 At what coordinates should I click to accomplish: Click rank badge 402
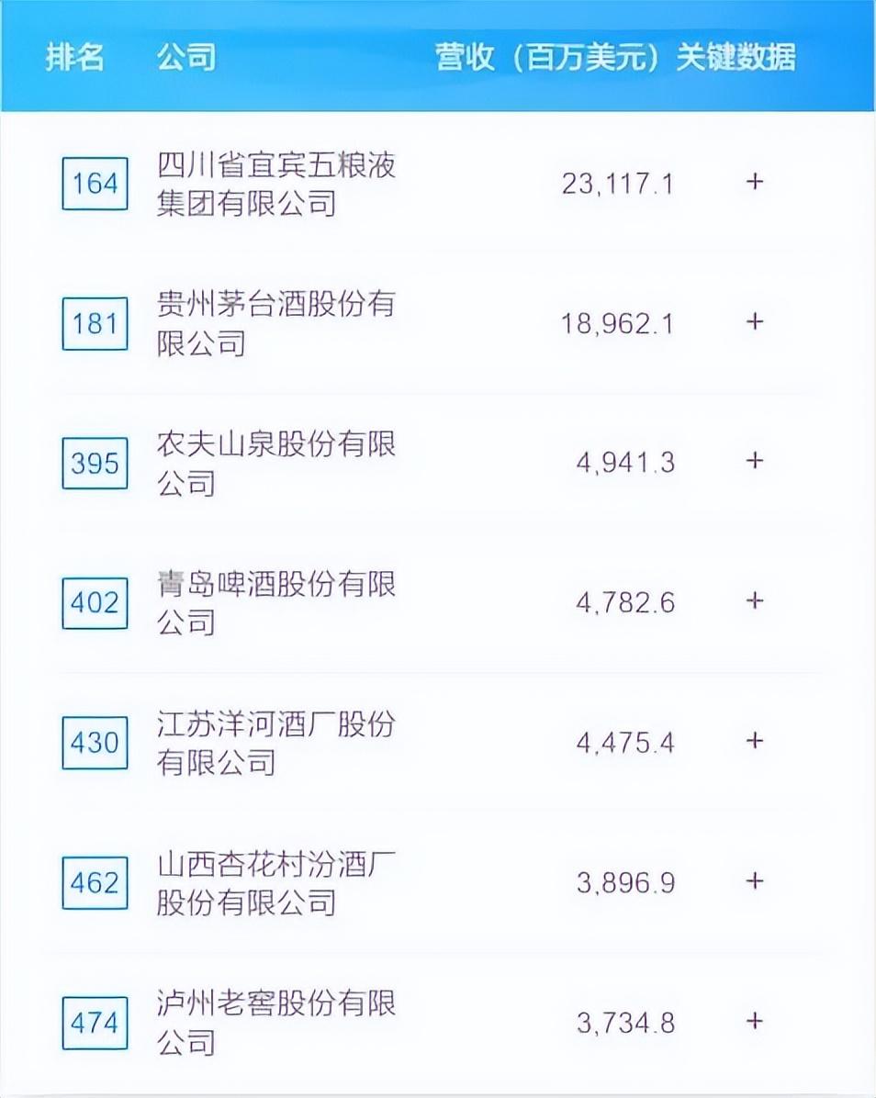pyautogui.click(x=95, y=603)
